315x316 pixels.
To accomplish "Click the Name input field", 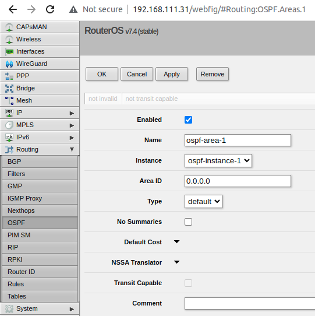I will pos(238,141).
